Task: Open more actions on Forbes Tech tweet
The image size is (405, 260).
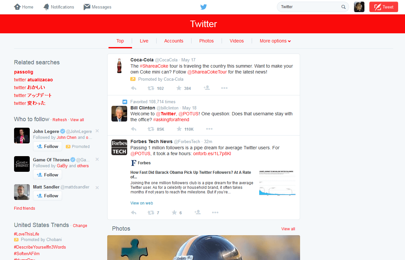Action: coord(215,213)
